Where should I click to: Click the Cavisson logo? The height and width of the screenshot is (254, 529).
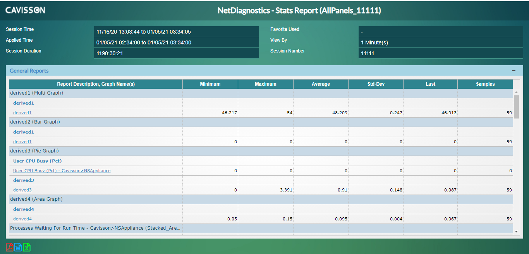point(25,10)
